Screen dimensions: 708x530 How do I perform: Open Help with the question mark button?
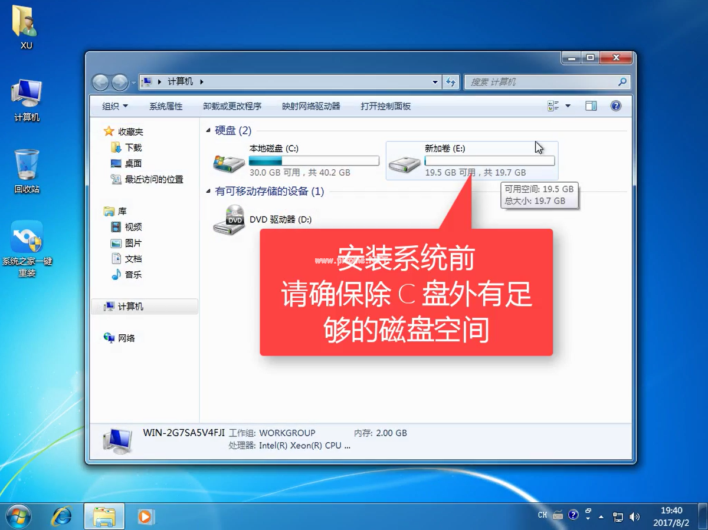pyautogui.click(x=616, y=106)
